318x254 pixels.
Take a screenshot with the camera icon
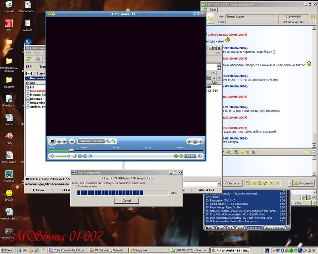pyautogui.click(x=85, y=156)
